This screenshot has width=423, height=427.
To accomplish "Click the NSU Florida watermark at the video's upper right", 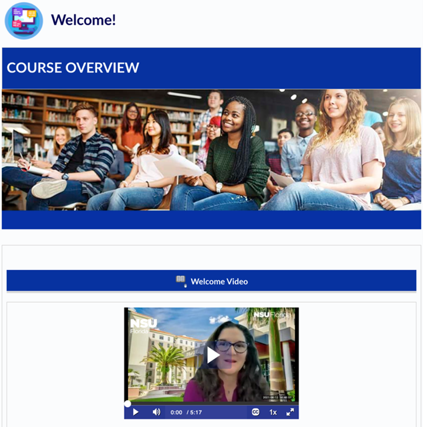I will [x=272, y=315].
